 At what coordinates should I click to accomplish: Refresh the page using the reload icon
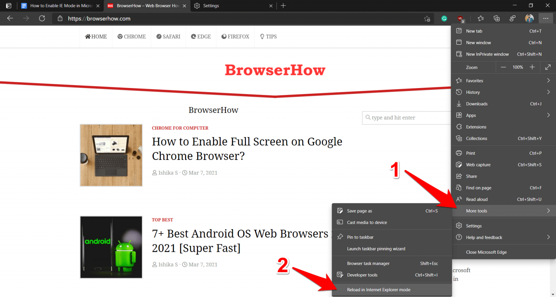(x=42, y=18)
